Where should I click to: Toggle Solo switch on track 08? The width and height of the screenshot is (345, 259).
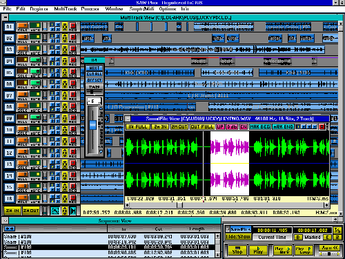coord(23,106)
